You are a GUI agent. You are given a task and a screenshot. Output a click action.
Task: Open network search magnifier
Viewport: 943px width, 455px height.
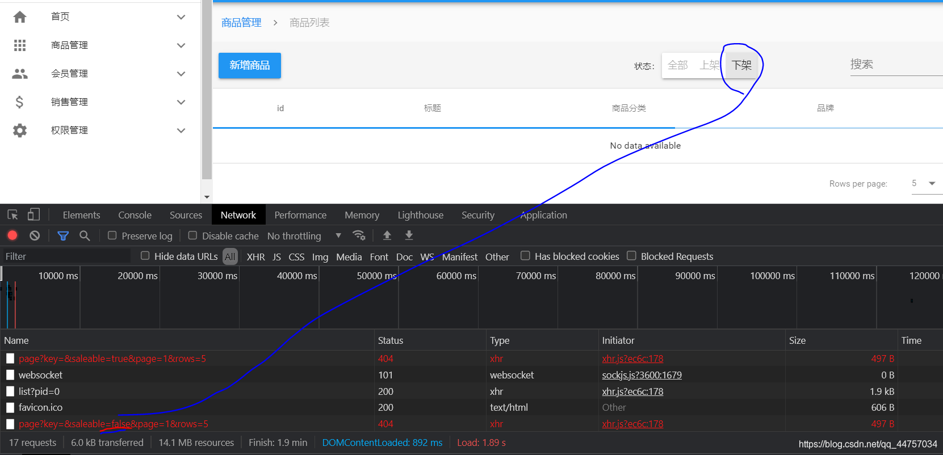[x=85, y=235]
